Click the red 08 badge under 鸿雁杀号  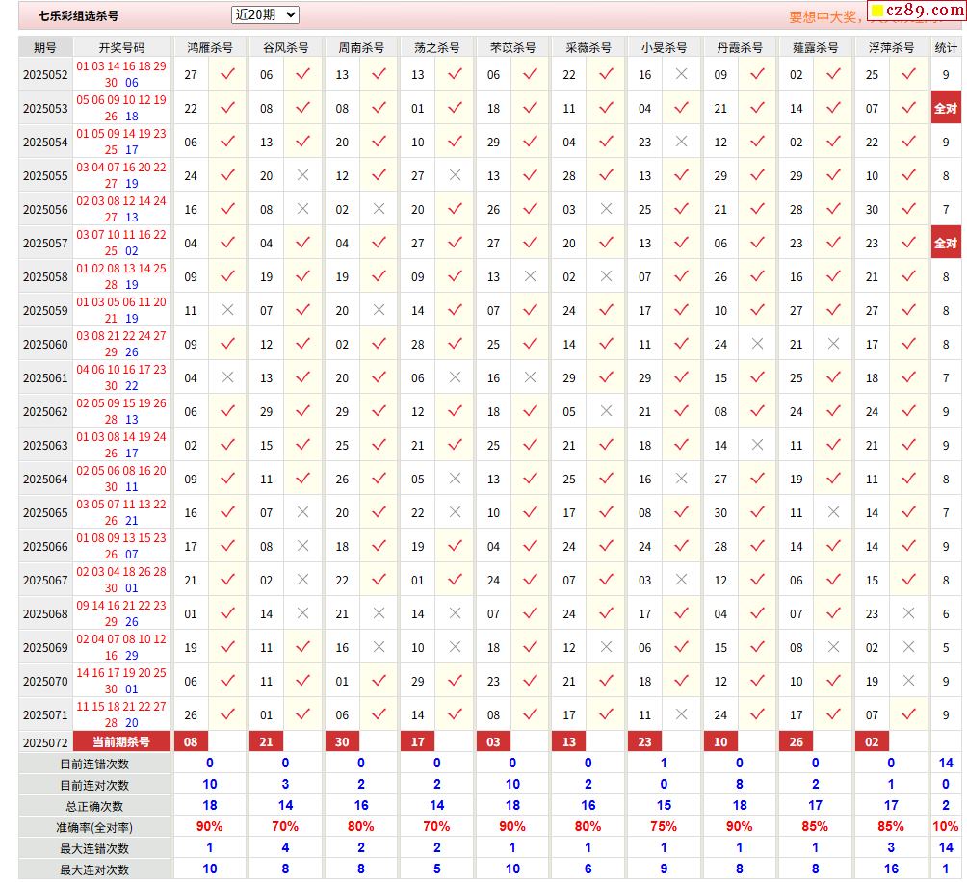191,741
